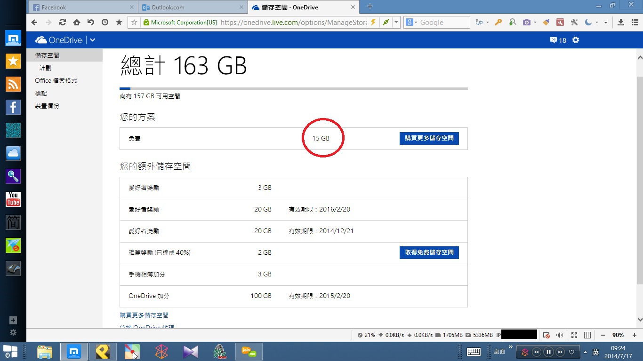Show more toolbar extensions arrow

click(606, 22)
